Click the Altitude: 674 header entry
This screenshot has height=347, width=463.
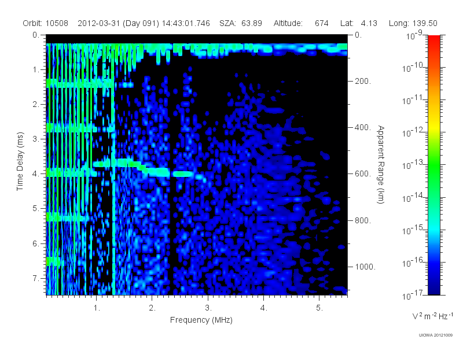pos(301,23)
